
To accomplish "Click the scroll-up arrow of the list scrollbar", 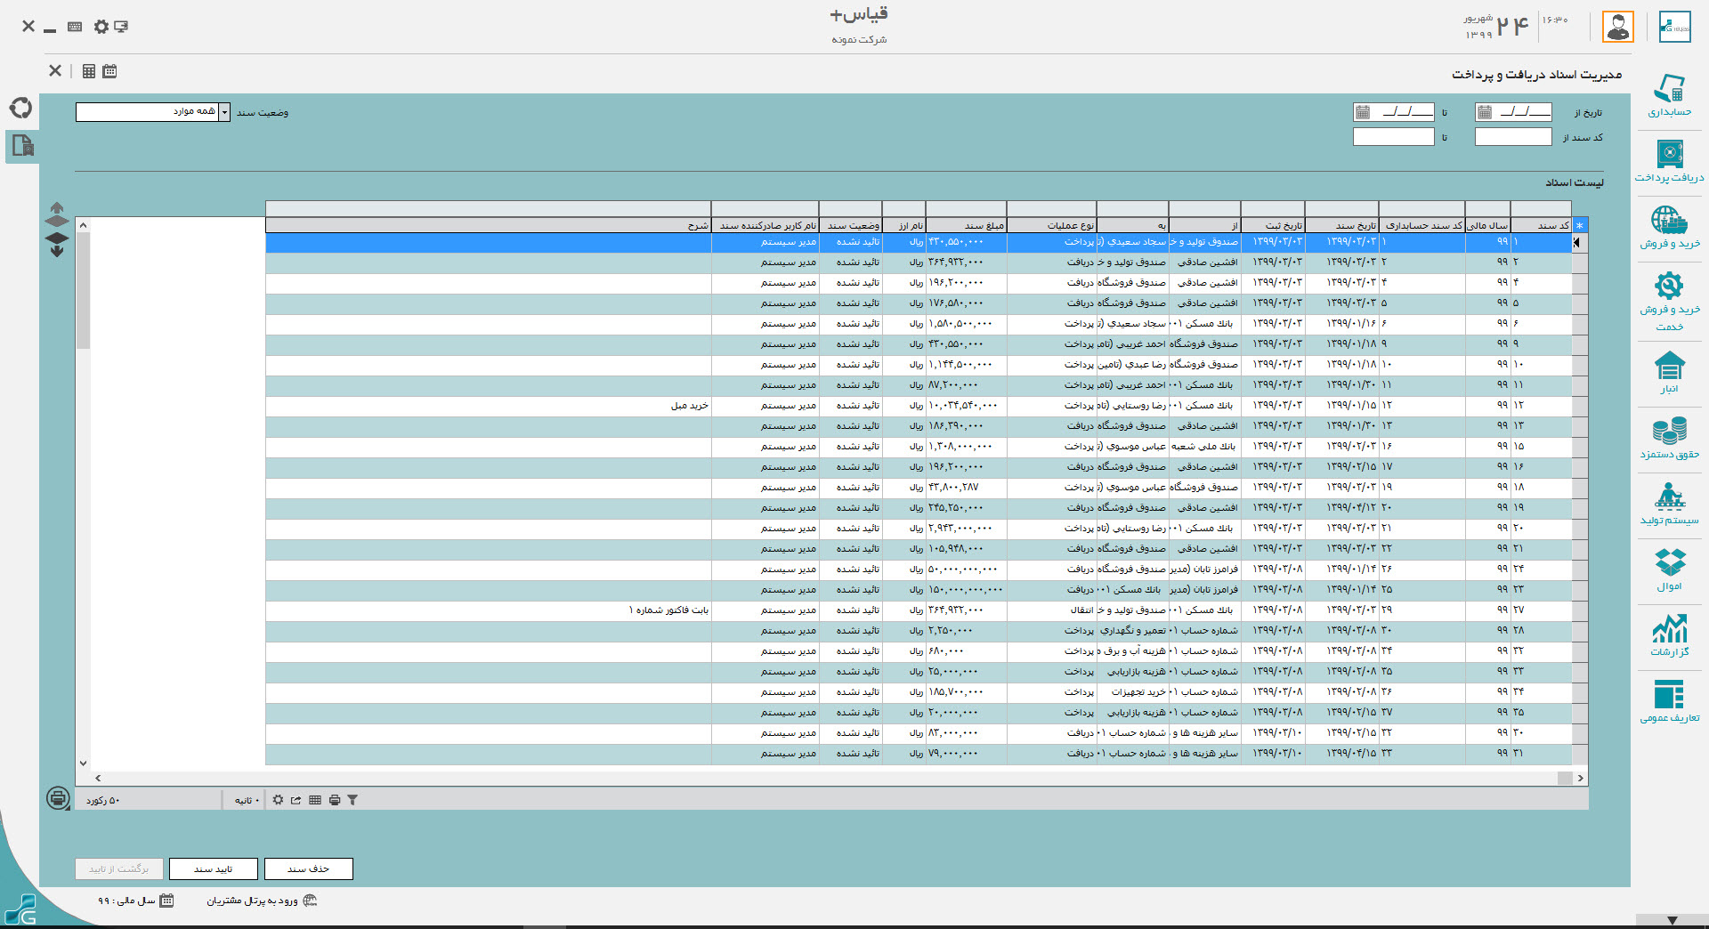I will click(x=83, y=225).
